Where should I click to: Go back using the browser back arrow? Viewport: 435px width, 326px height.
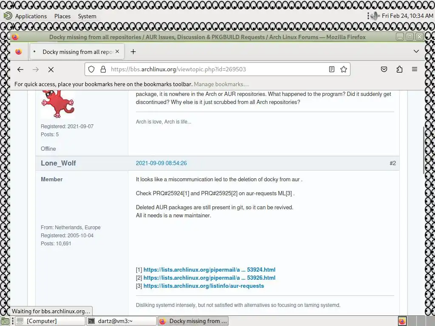tap(20, 69)
